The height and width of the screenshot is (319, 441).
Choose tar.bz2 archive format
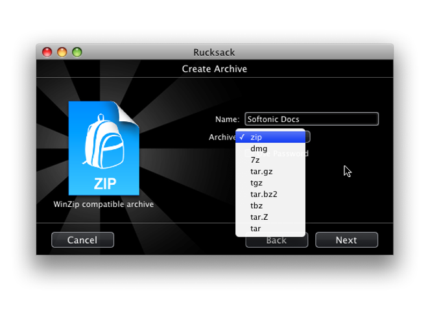click(x=270, y=194)
